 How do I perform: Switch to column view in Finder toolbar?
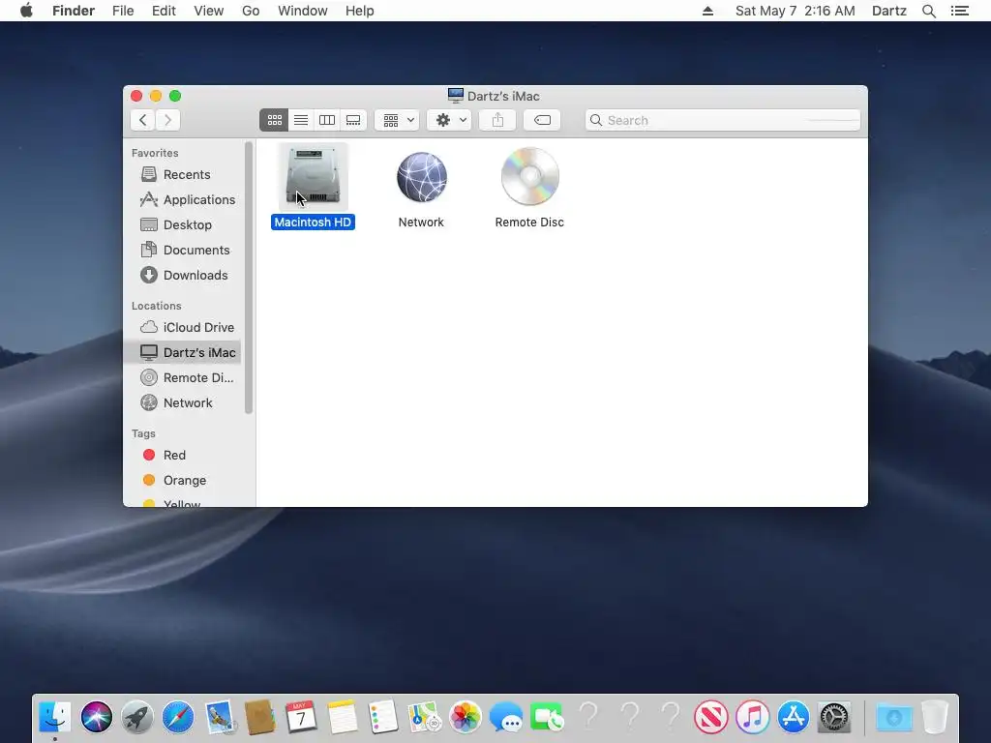[x=327, y=120]
